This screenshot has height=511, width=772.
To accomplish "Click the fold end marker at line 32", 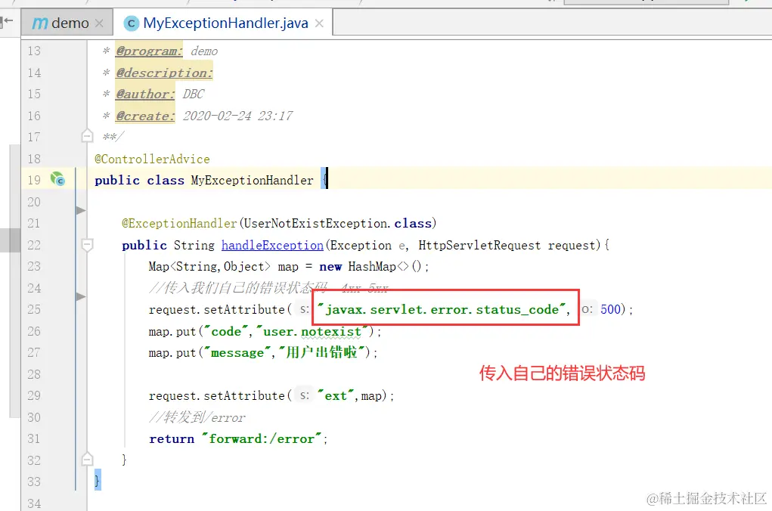I will click(x=87, y=460).
